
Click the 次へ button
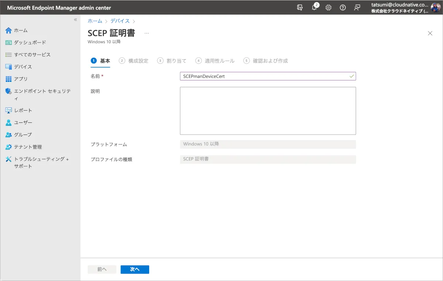(135, 270)
